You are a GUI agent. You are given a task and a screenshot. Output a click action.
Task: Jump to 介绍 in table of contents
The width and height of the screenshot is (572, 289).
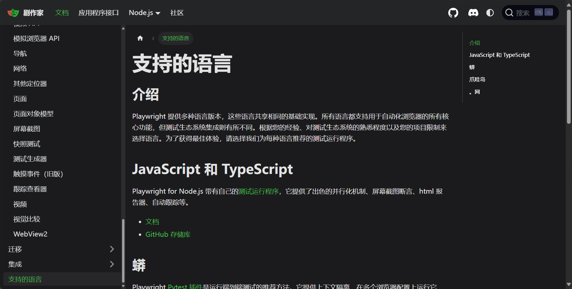point(474,43)
